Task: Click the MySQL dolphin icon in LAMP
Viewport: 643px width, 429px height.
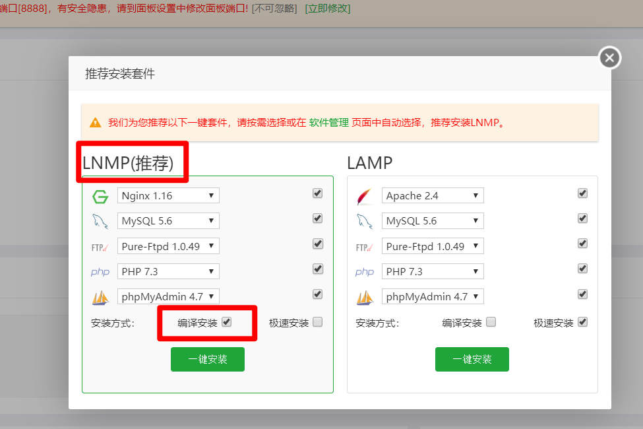Action: pyautogui.click(x=365, y=221)
